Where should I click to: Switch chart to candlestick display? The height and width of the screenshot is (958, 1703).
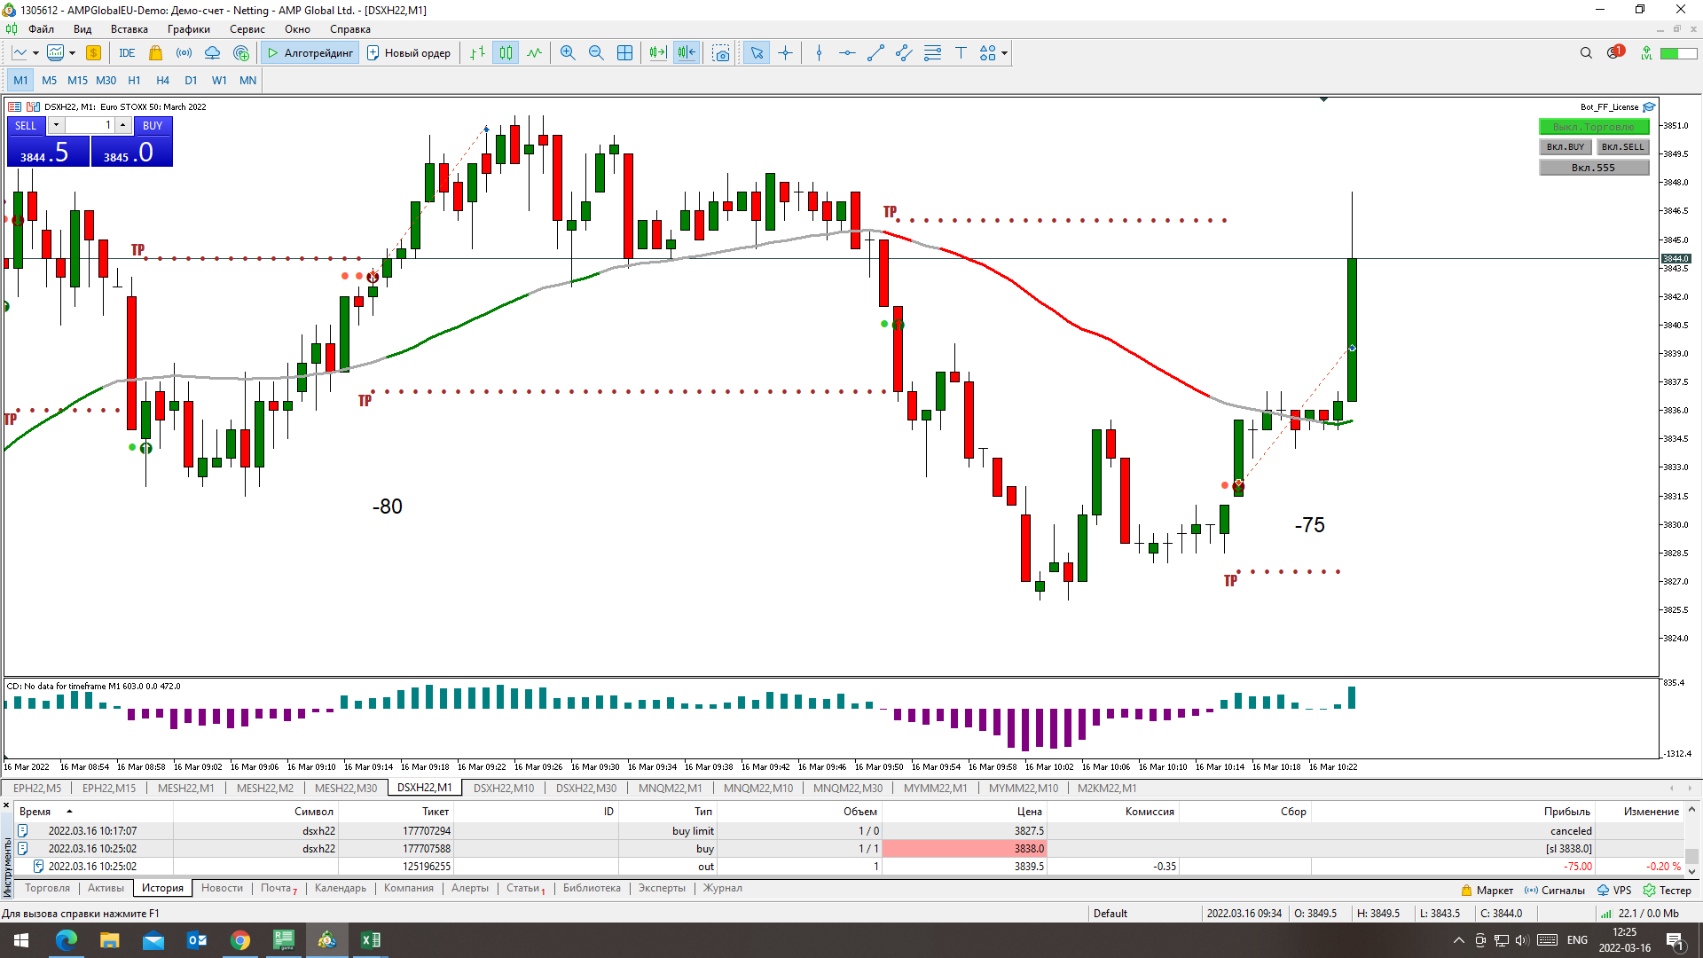(x=506, y=53)
